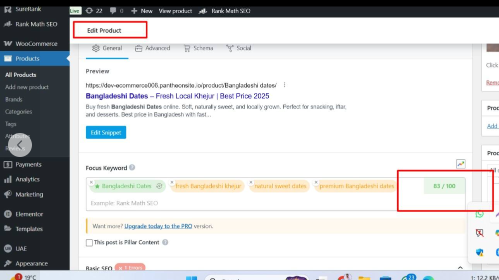Viewport: 499px width, 280px height.
Task: Remove the 'natural sweet dates' keyword
Action: click(251, 182)
